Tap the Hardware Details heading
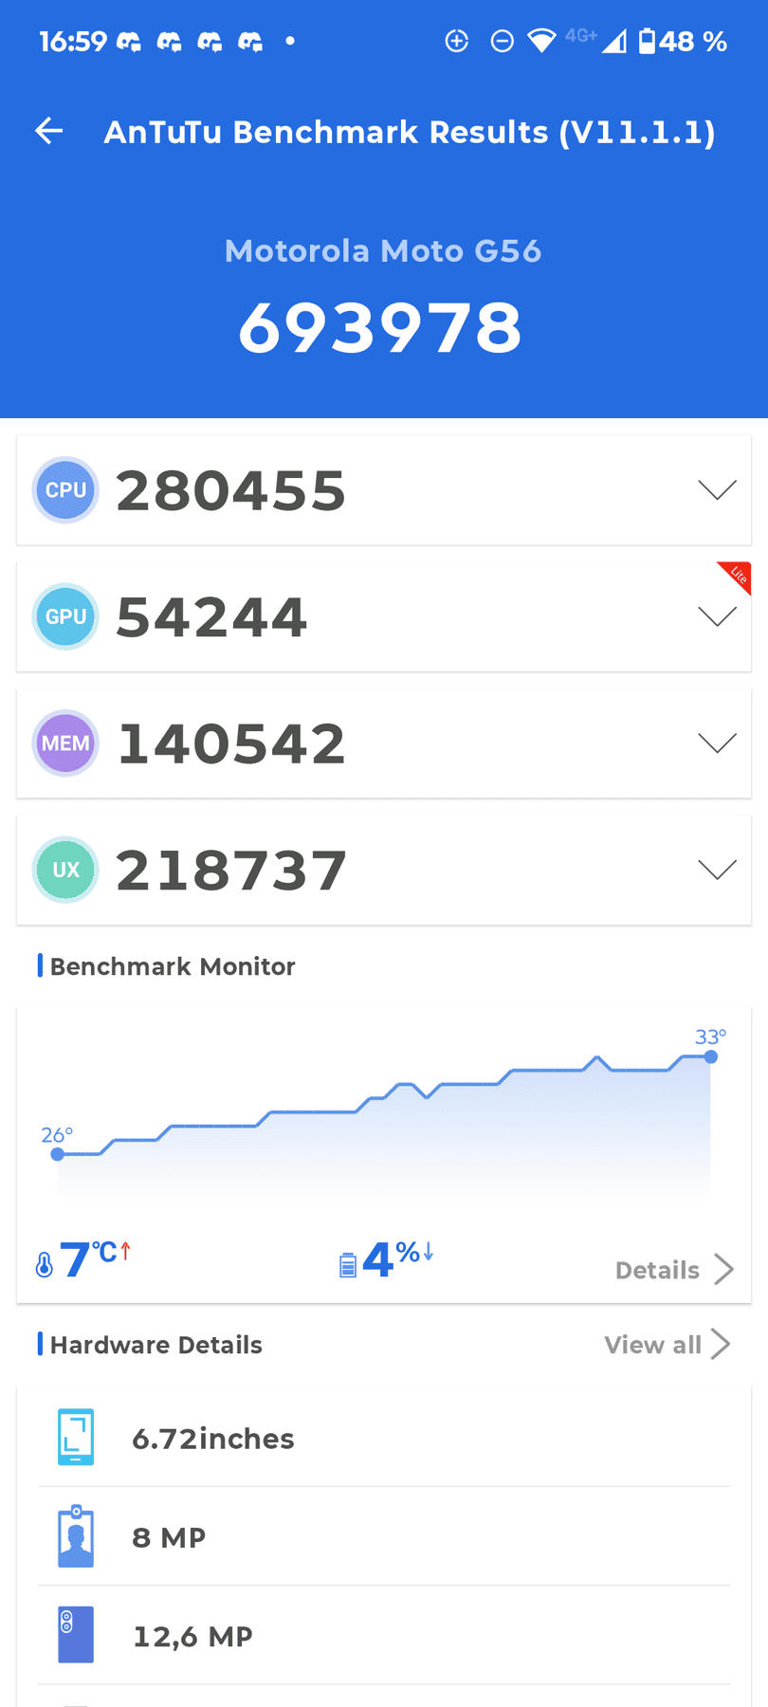768x1707 pixels. pos(156,1345)
